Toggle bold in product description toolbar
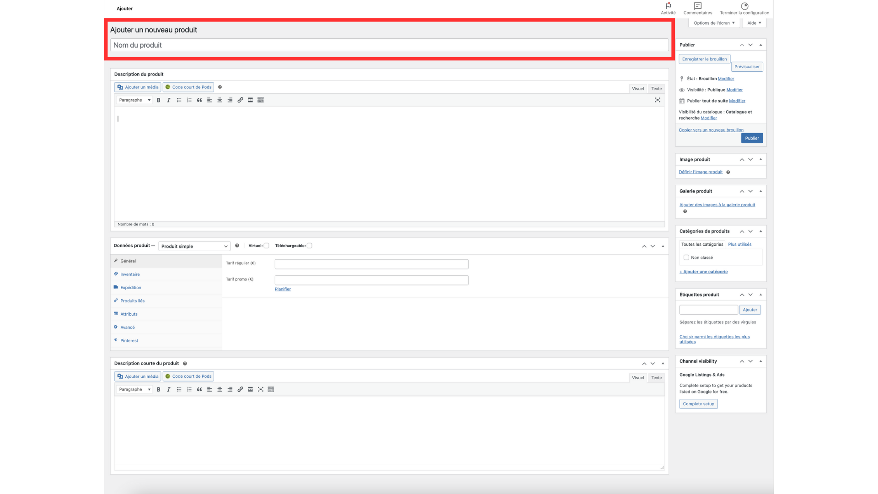This screenshot has width=878, height=494. [159, 100]
